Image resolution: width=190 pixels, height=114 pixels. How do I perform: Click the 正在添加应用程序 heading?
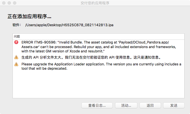[x=29, y=17]
